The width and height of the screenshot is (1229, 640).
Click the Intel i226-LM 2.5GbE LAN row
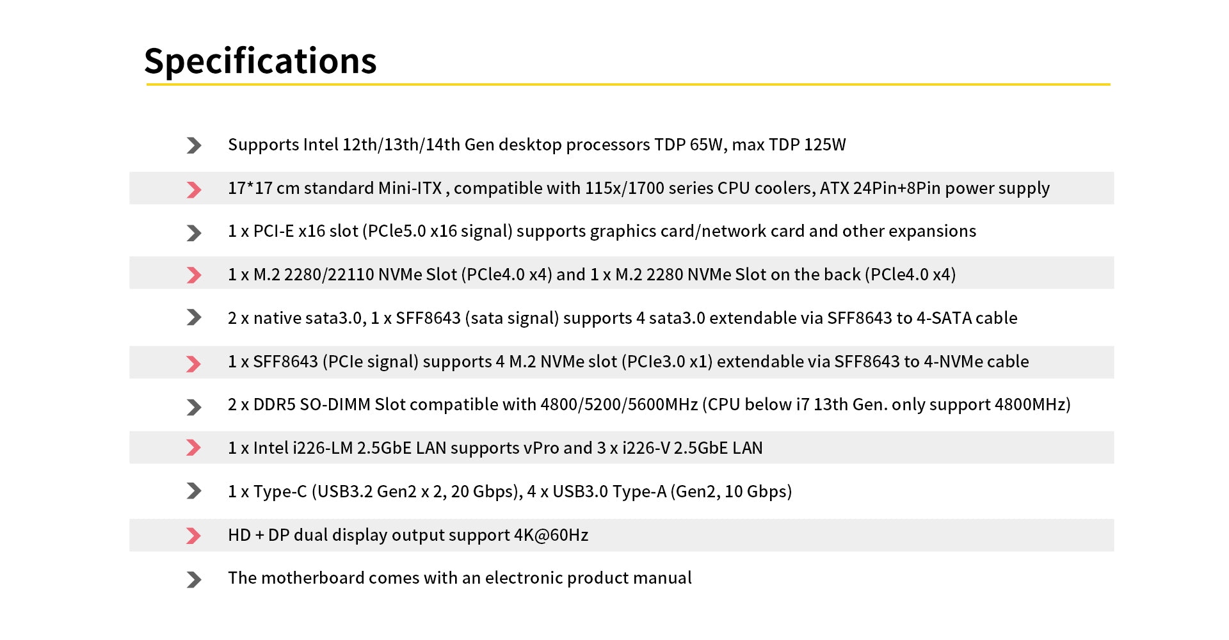pyautogui.click(x=495, y=448)
